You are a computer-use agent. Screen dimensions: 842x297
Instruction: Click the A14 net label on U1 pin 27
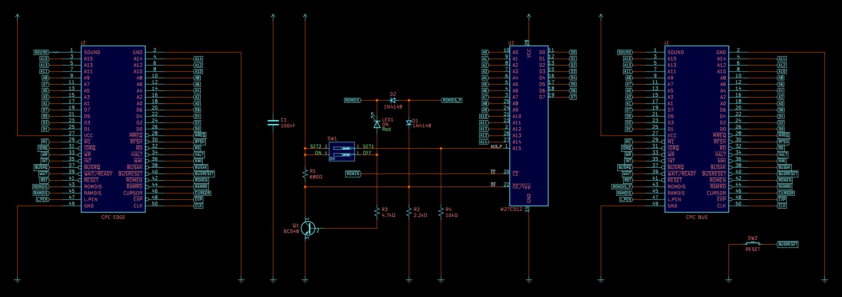(x=484, y=142)
